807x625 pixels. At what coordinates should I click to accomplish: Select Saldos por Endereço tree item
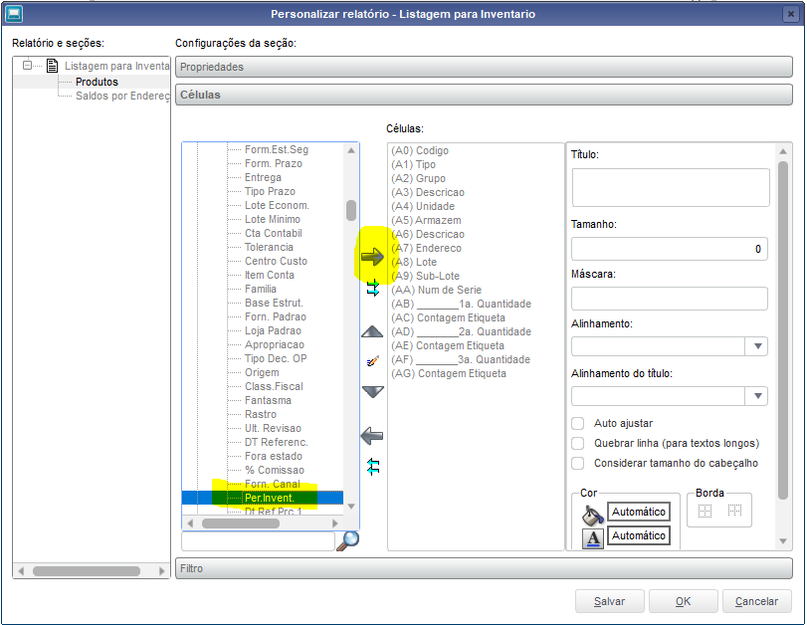[x=122, y=96]
